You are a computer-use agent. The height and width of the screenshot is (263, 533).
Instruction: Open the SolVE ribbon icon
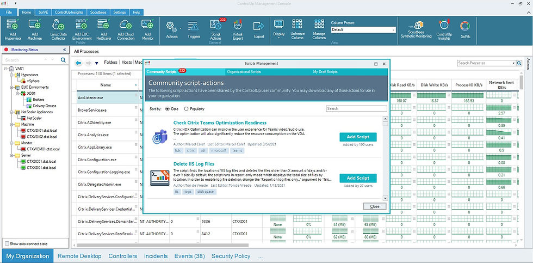(465, 29)
